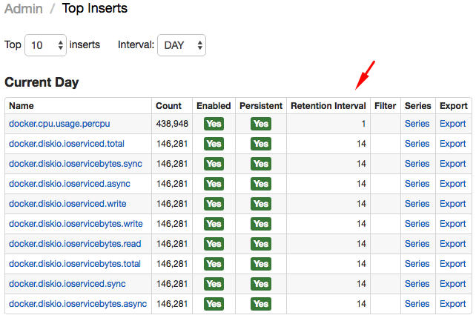Image resolution: width=476 pixels, height=318 pixels.
Task: View Series for docker.diskio.ioservicebytes.sync
Action: (417, 164)
